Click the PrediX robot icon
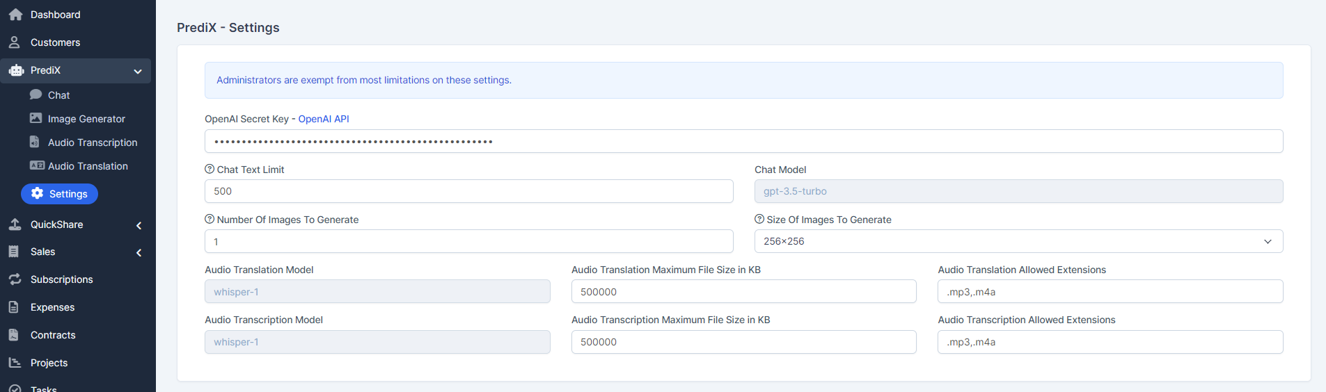 (x=16, y=70)
